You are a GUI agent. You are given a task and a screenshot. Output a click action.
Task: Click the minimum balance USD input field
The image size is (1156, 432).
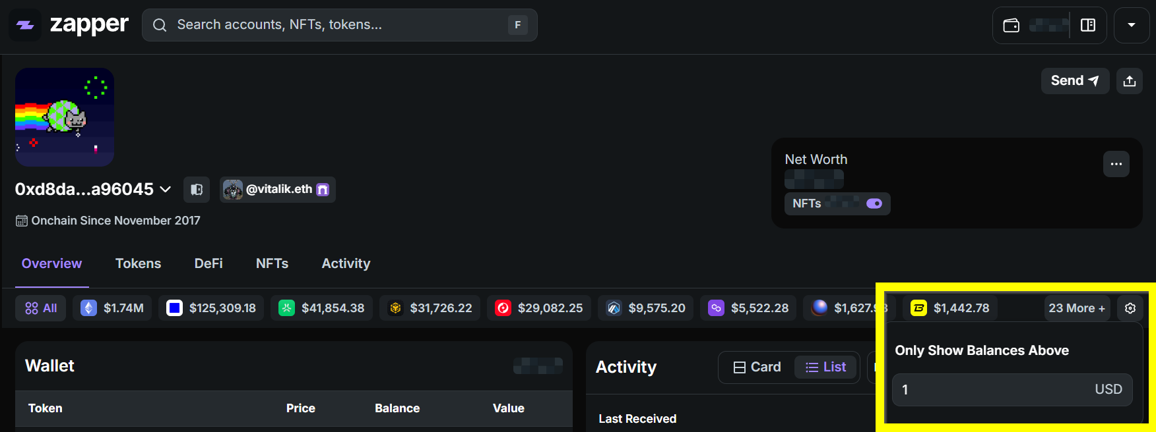(990, 390)
